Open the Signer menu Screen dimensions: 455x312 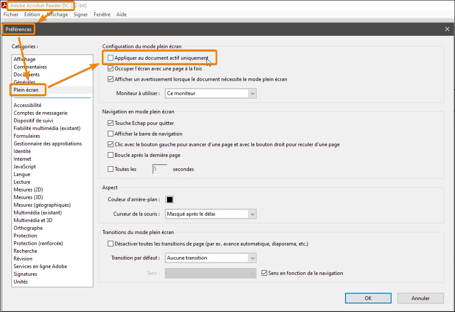(x=81, y=14)
